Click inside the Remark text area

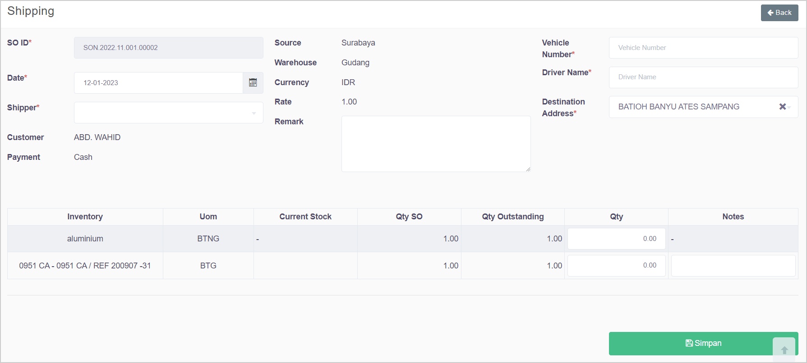click(x=435, y=144)
